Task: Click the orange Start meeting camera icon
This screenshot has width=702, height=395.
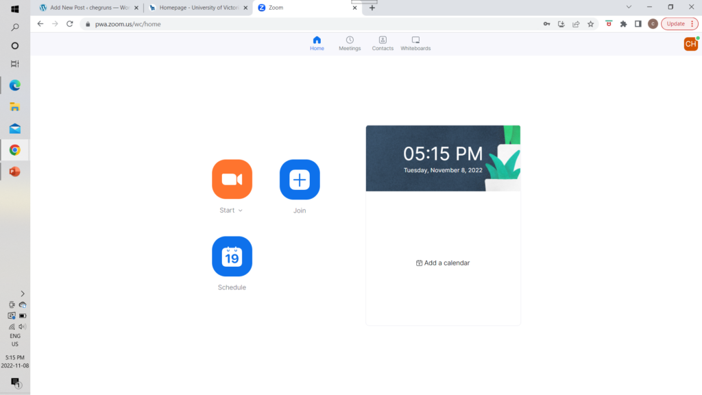Action: pyautogui.click(x=232, y=179)
